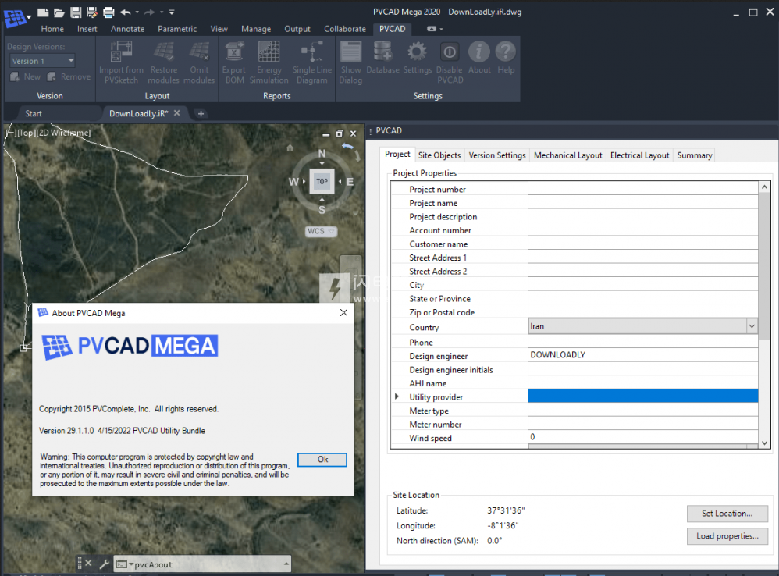This screenshot has height=576, width=779.
Task: Click Single Line Diagram icon
Action: (x=312, y=52)
